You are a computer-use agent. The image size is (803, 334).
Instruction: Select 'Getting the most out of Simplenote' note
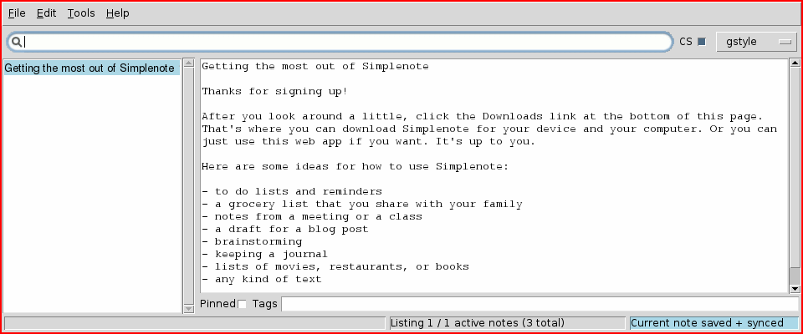[92, 68]
